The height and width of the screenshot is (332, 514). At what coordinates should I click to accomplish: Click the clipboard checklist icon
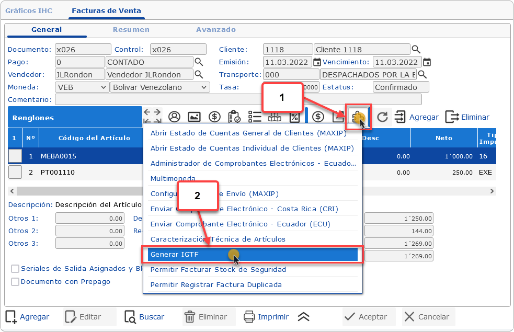tap(234, 117)
